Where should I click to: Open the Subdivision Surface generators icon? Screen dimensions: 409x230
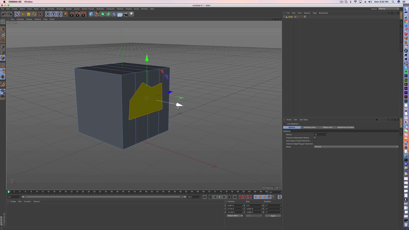click(x=103, y=14)
